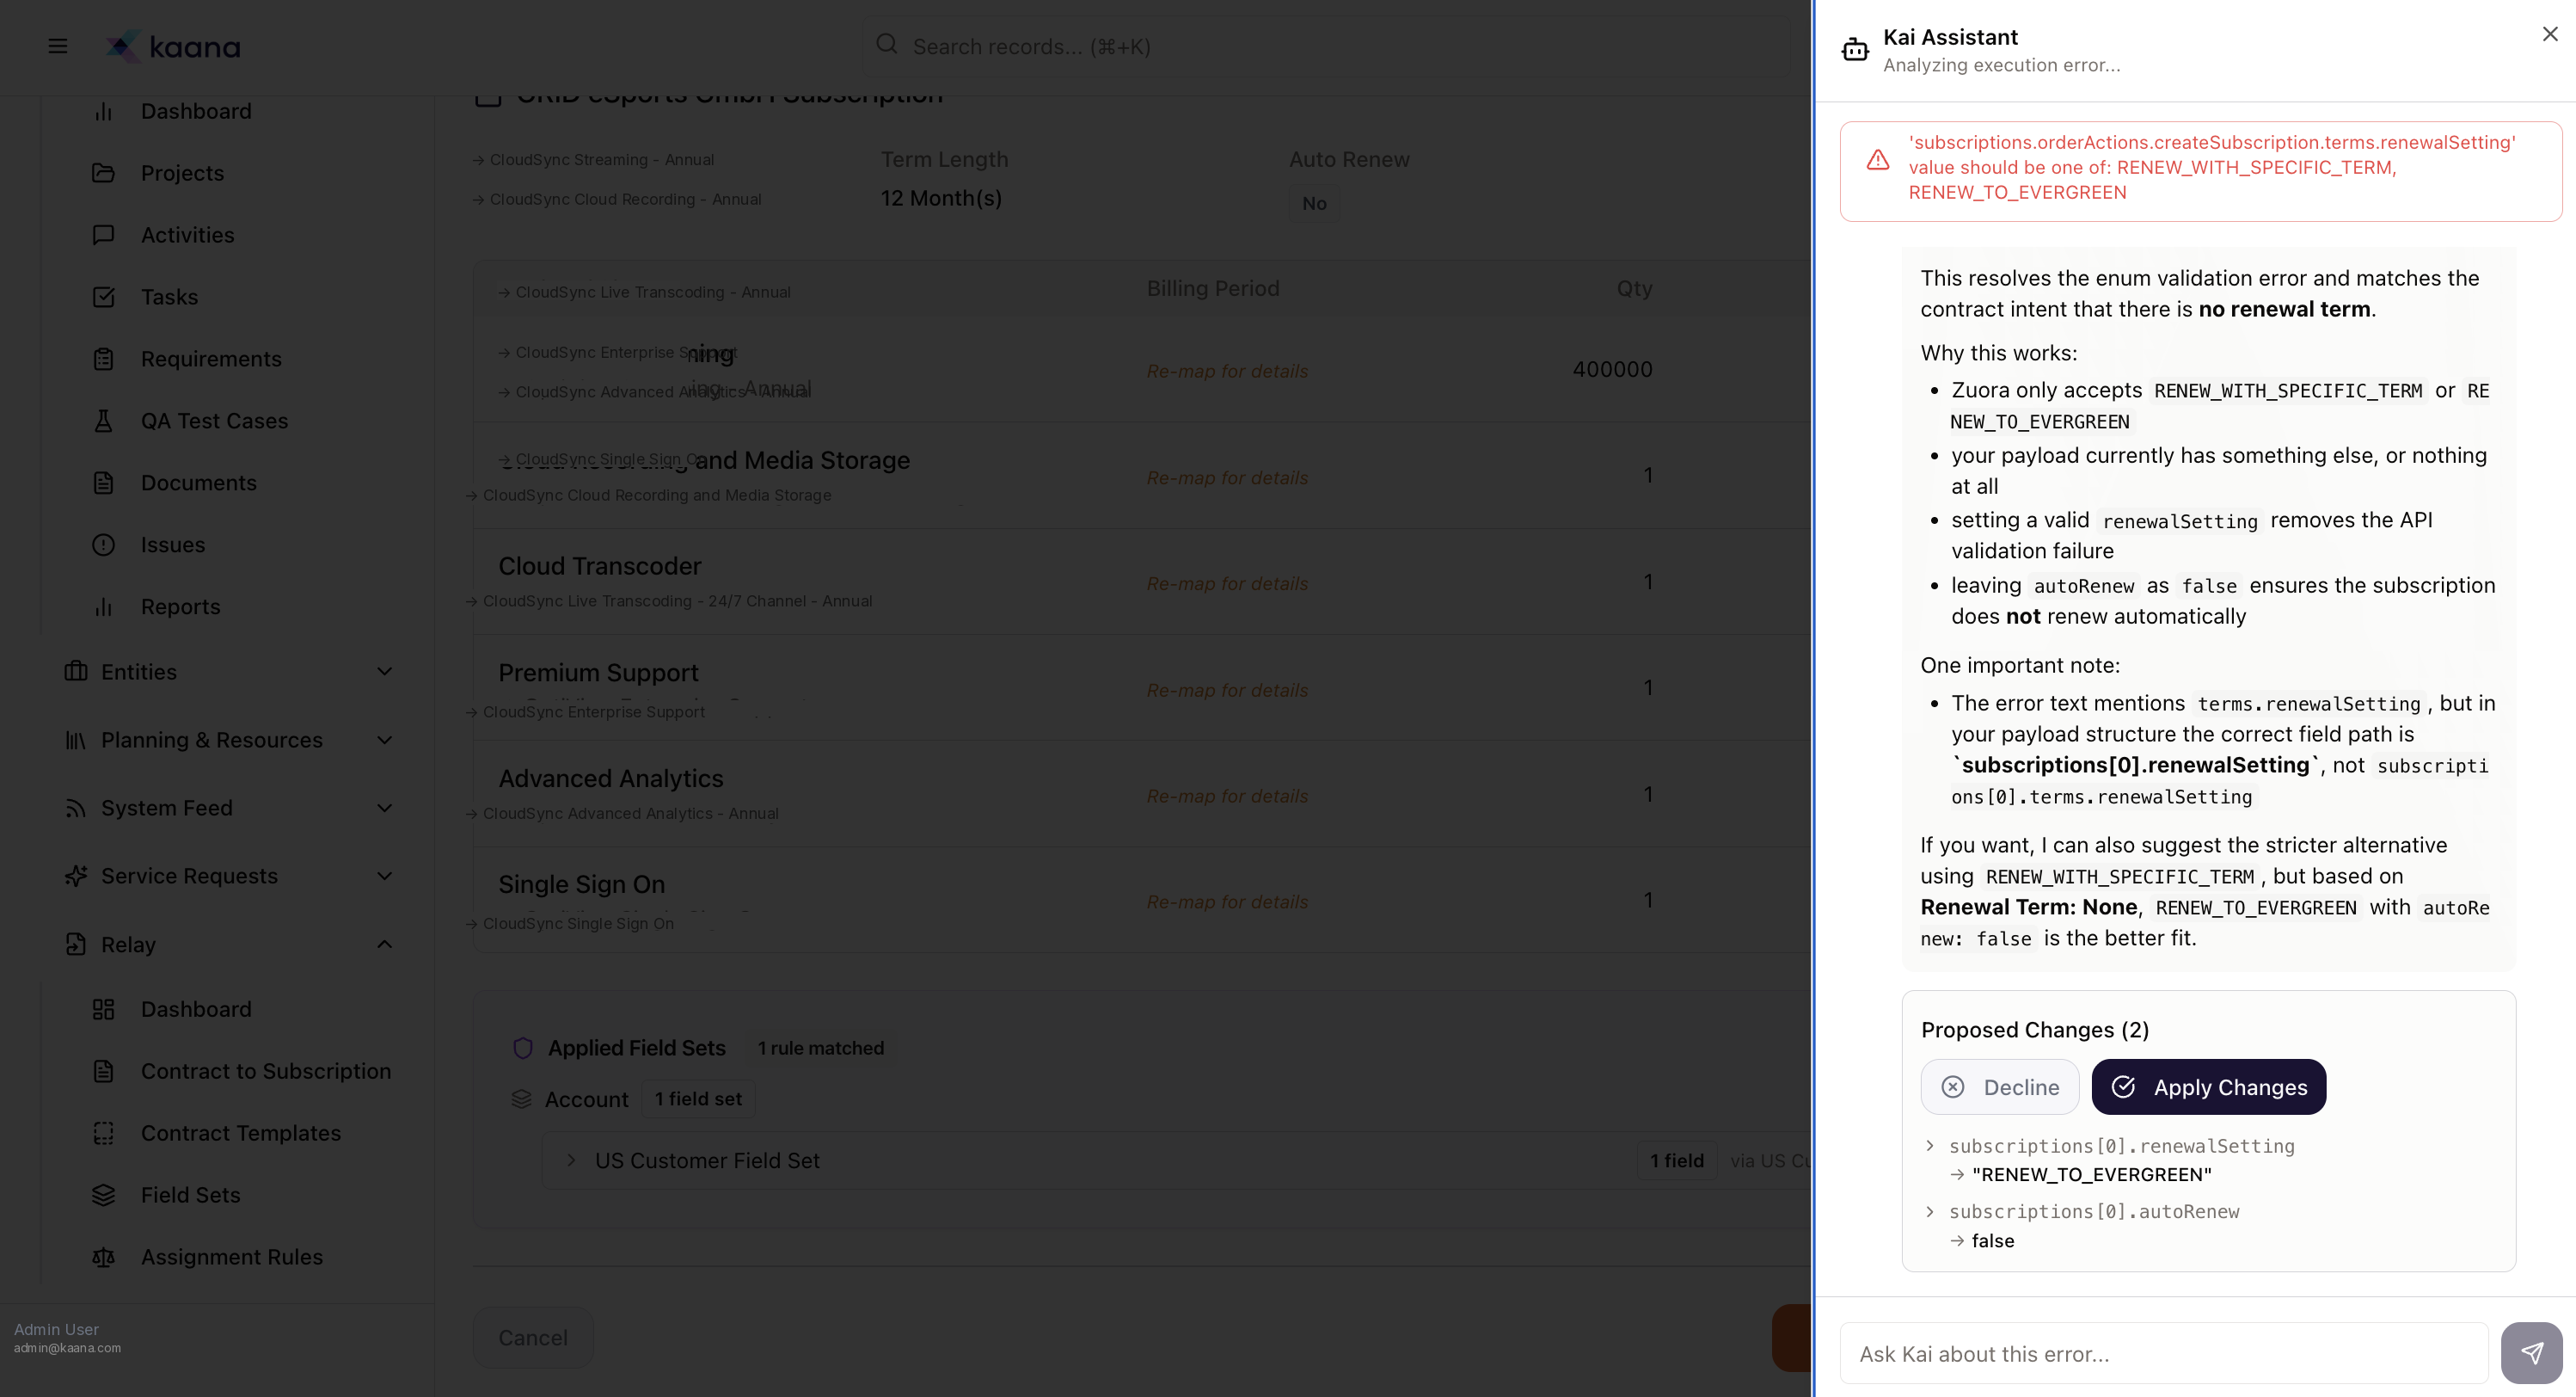This screenshot has height=1397, width=2576.
Task: Expand US Customer Field Set row
Action: pos(571,1160)
